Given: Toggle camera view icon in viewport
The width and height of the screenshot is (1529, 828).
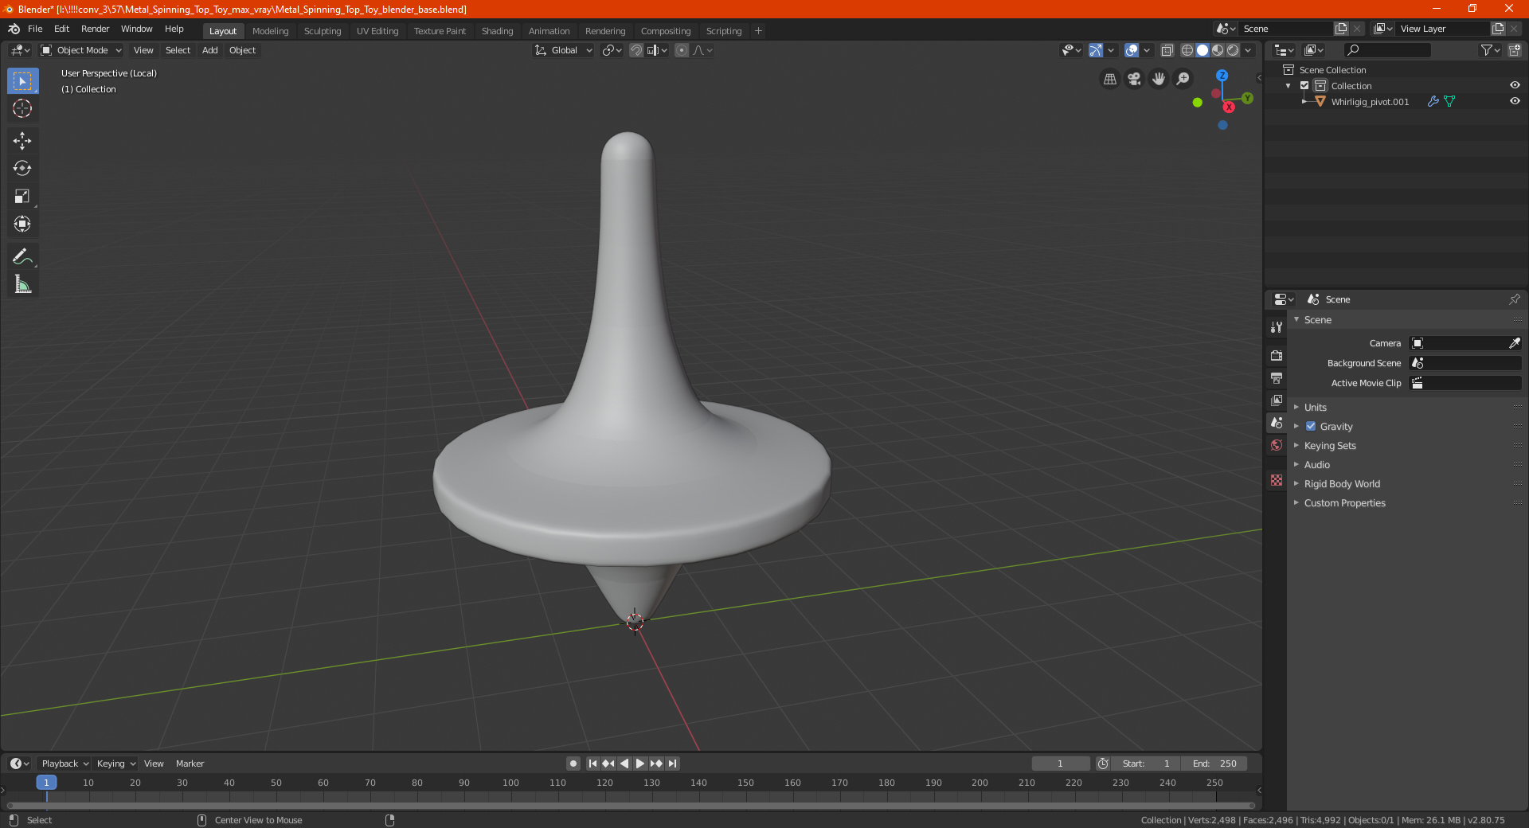Looking at the screenshot, I should (1134, 79).
